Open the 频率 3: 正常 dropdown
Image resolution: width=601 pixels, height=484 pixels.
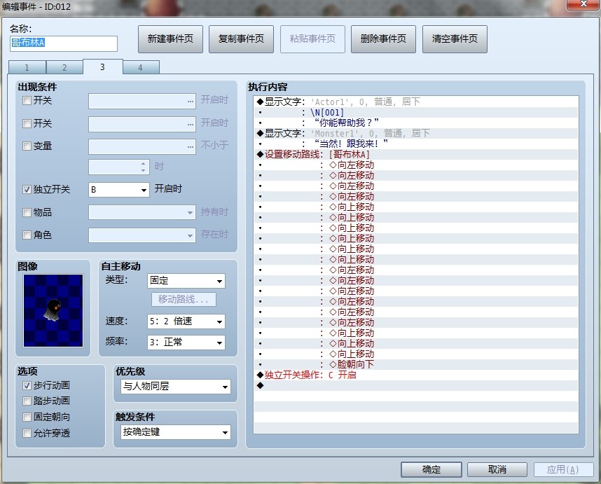(186, 343)
